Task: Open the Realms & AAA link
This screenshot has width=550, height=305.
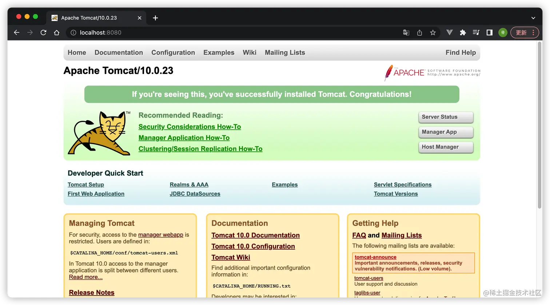Action: tap(189, 185)
